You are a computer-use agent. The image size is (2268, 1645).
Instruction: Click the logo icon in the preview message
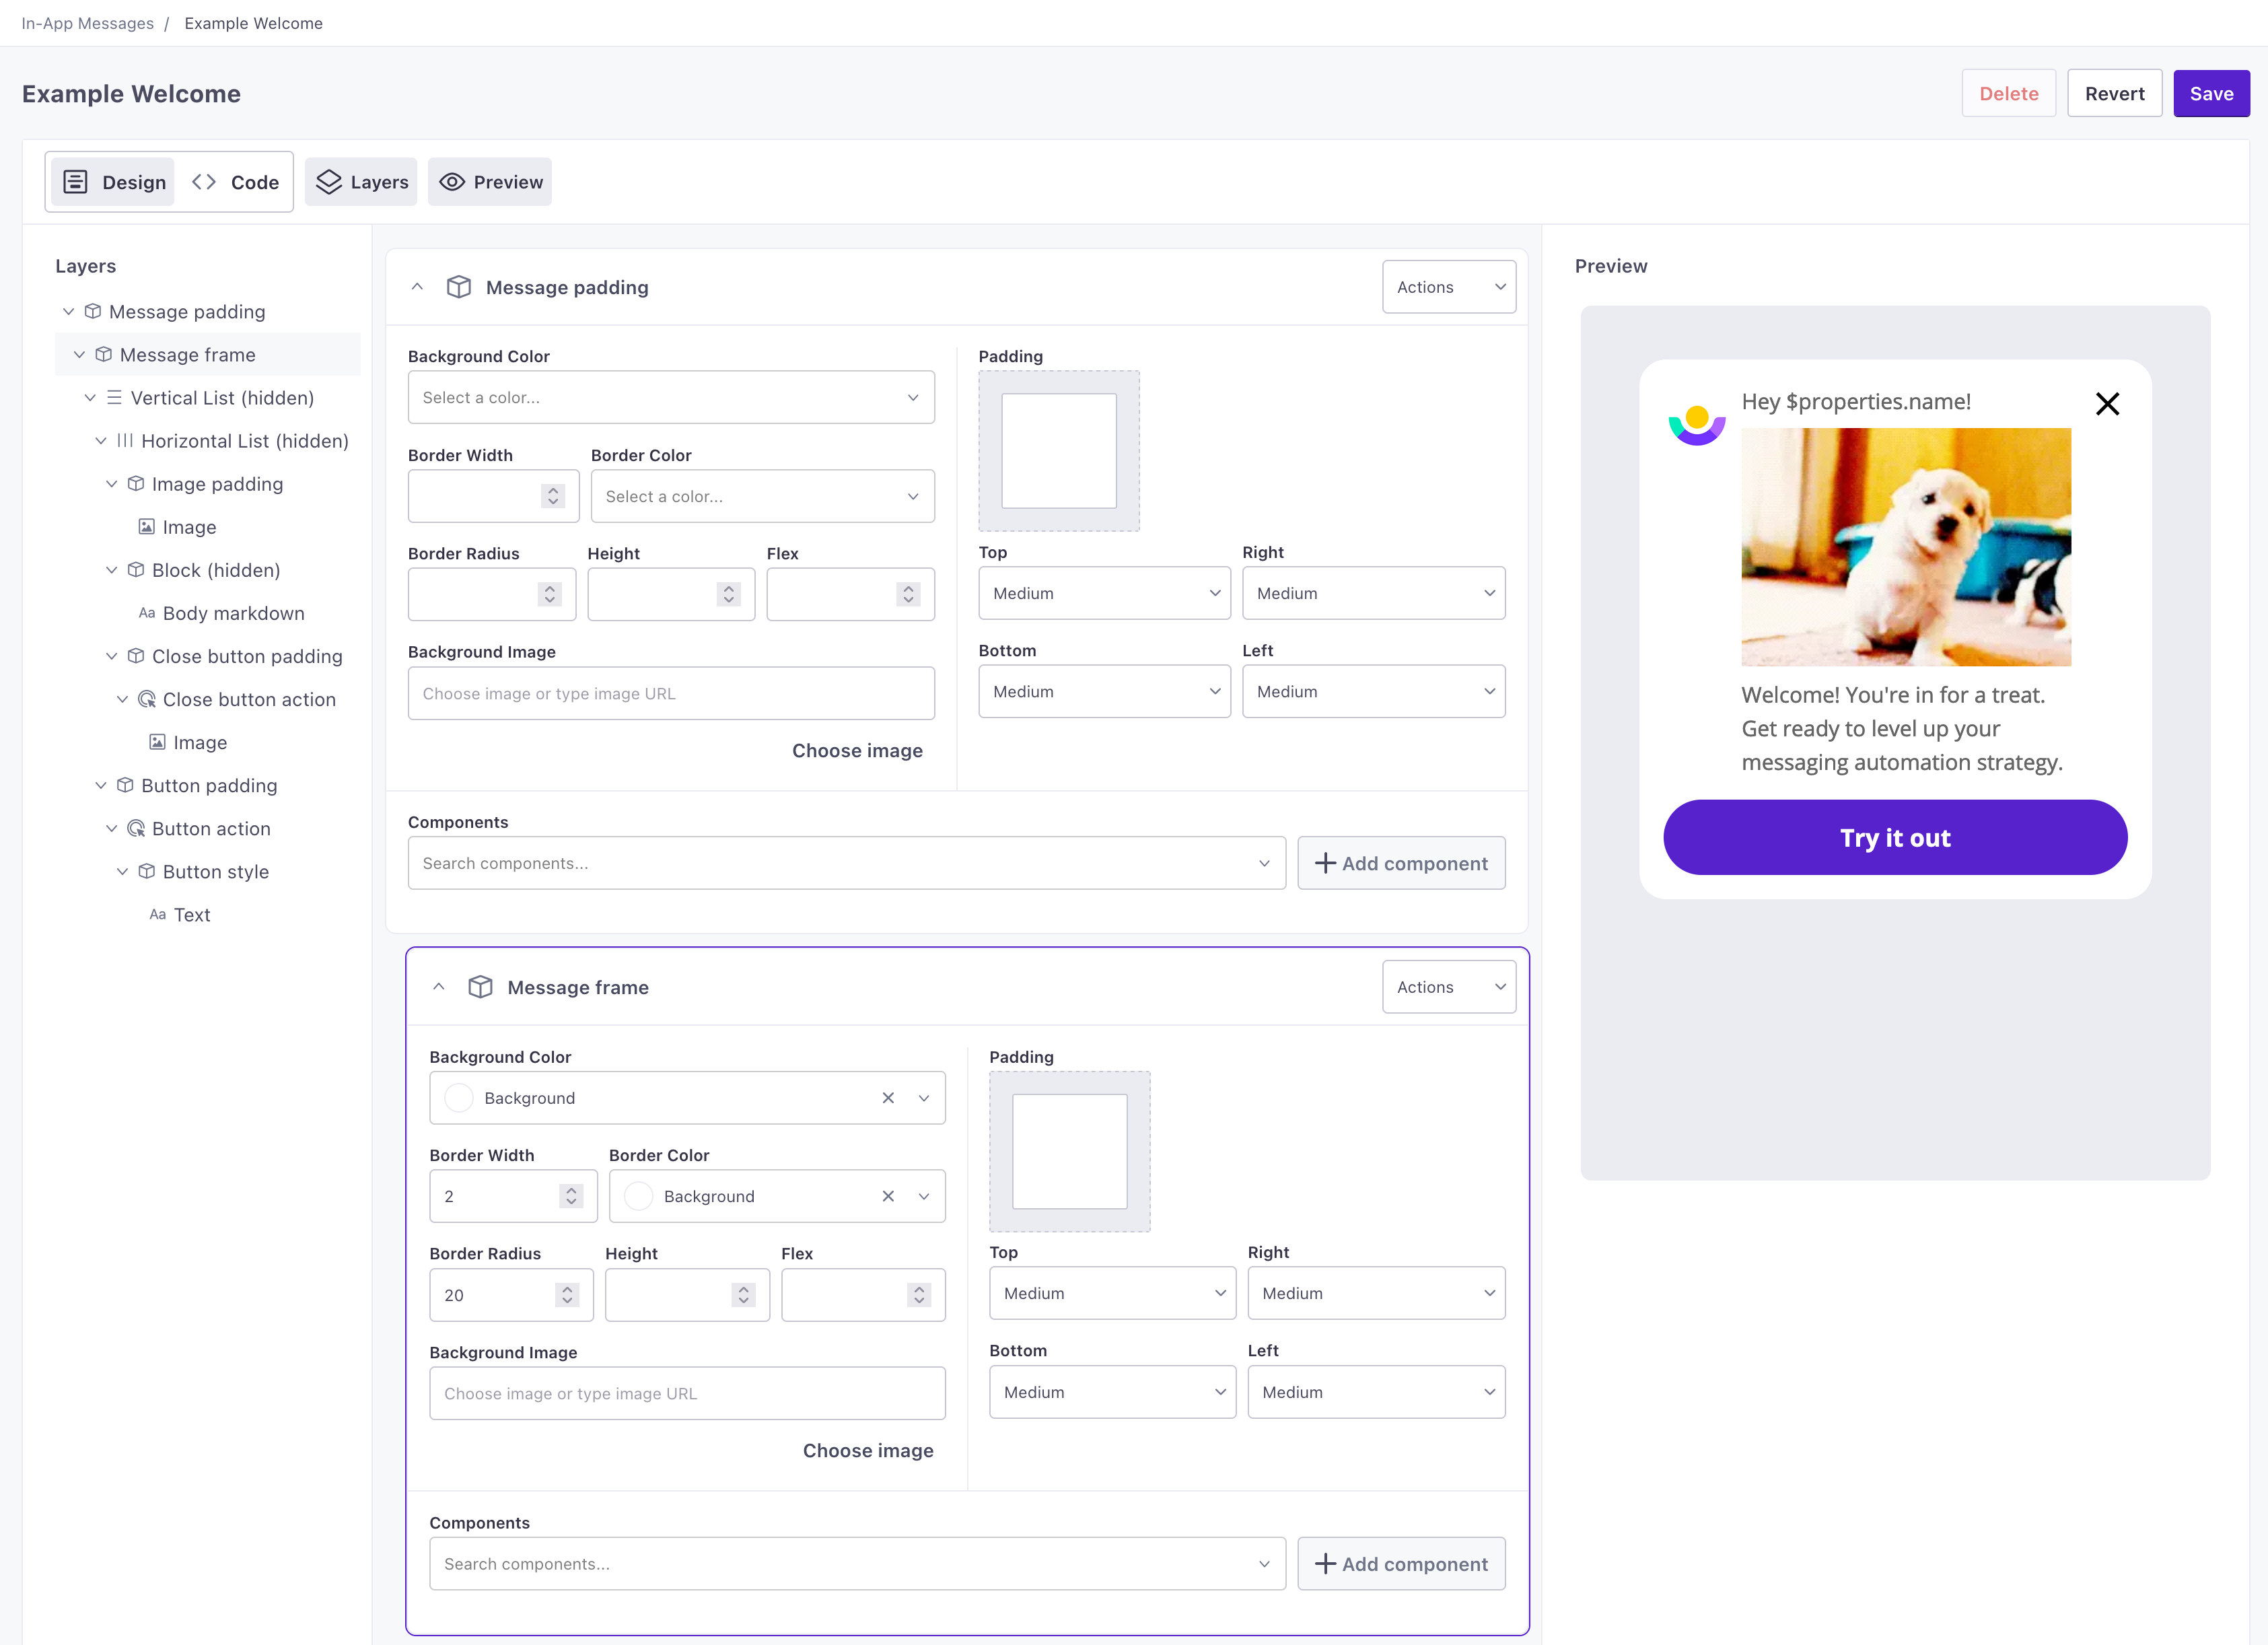[1697, 425]
